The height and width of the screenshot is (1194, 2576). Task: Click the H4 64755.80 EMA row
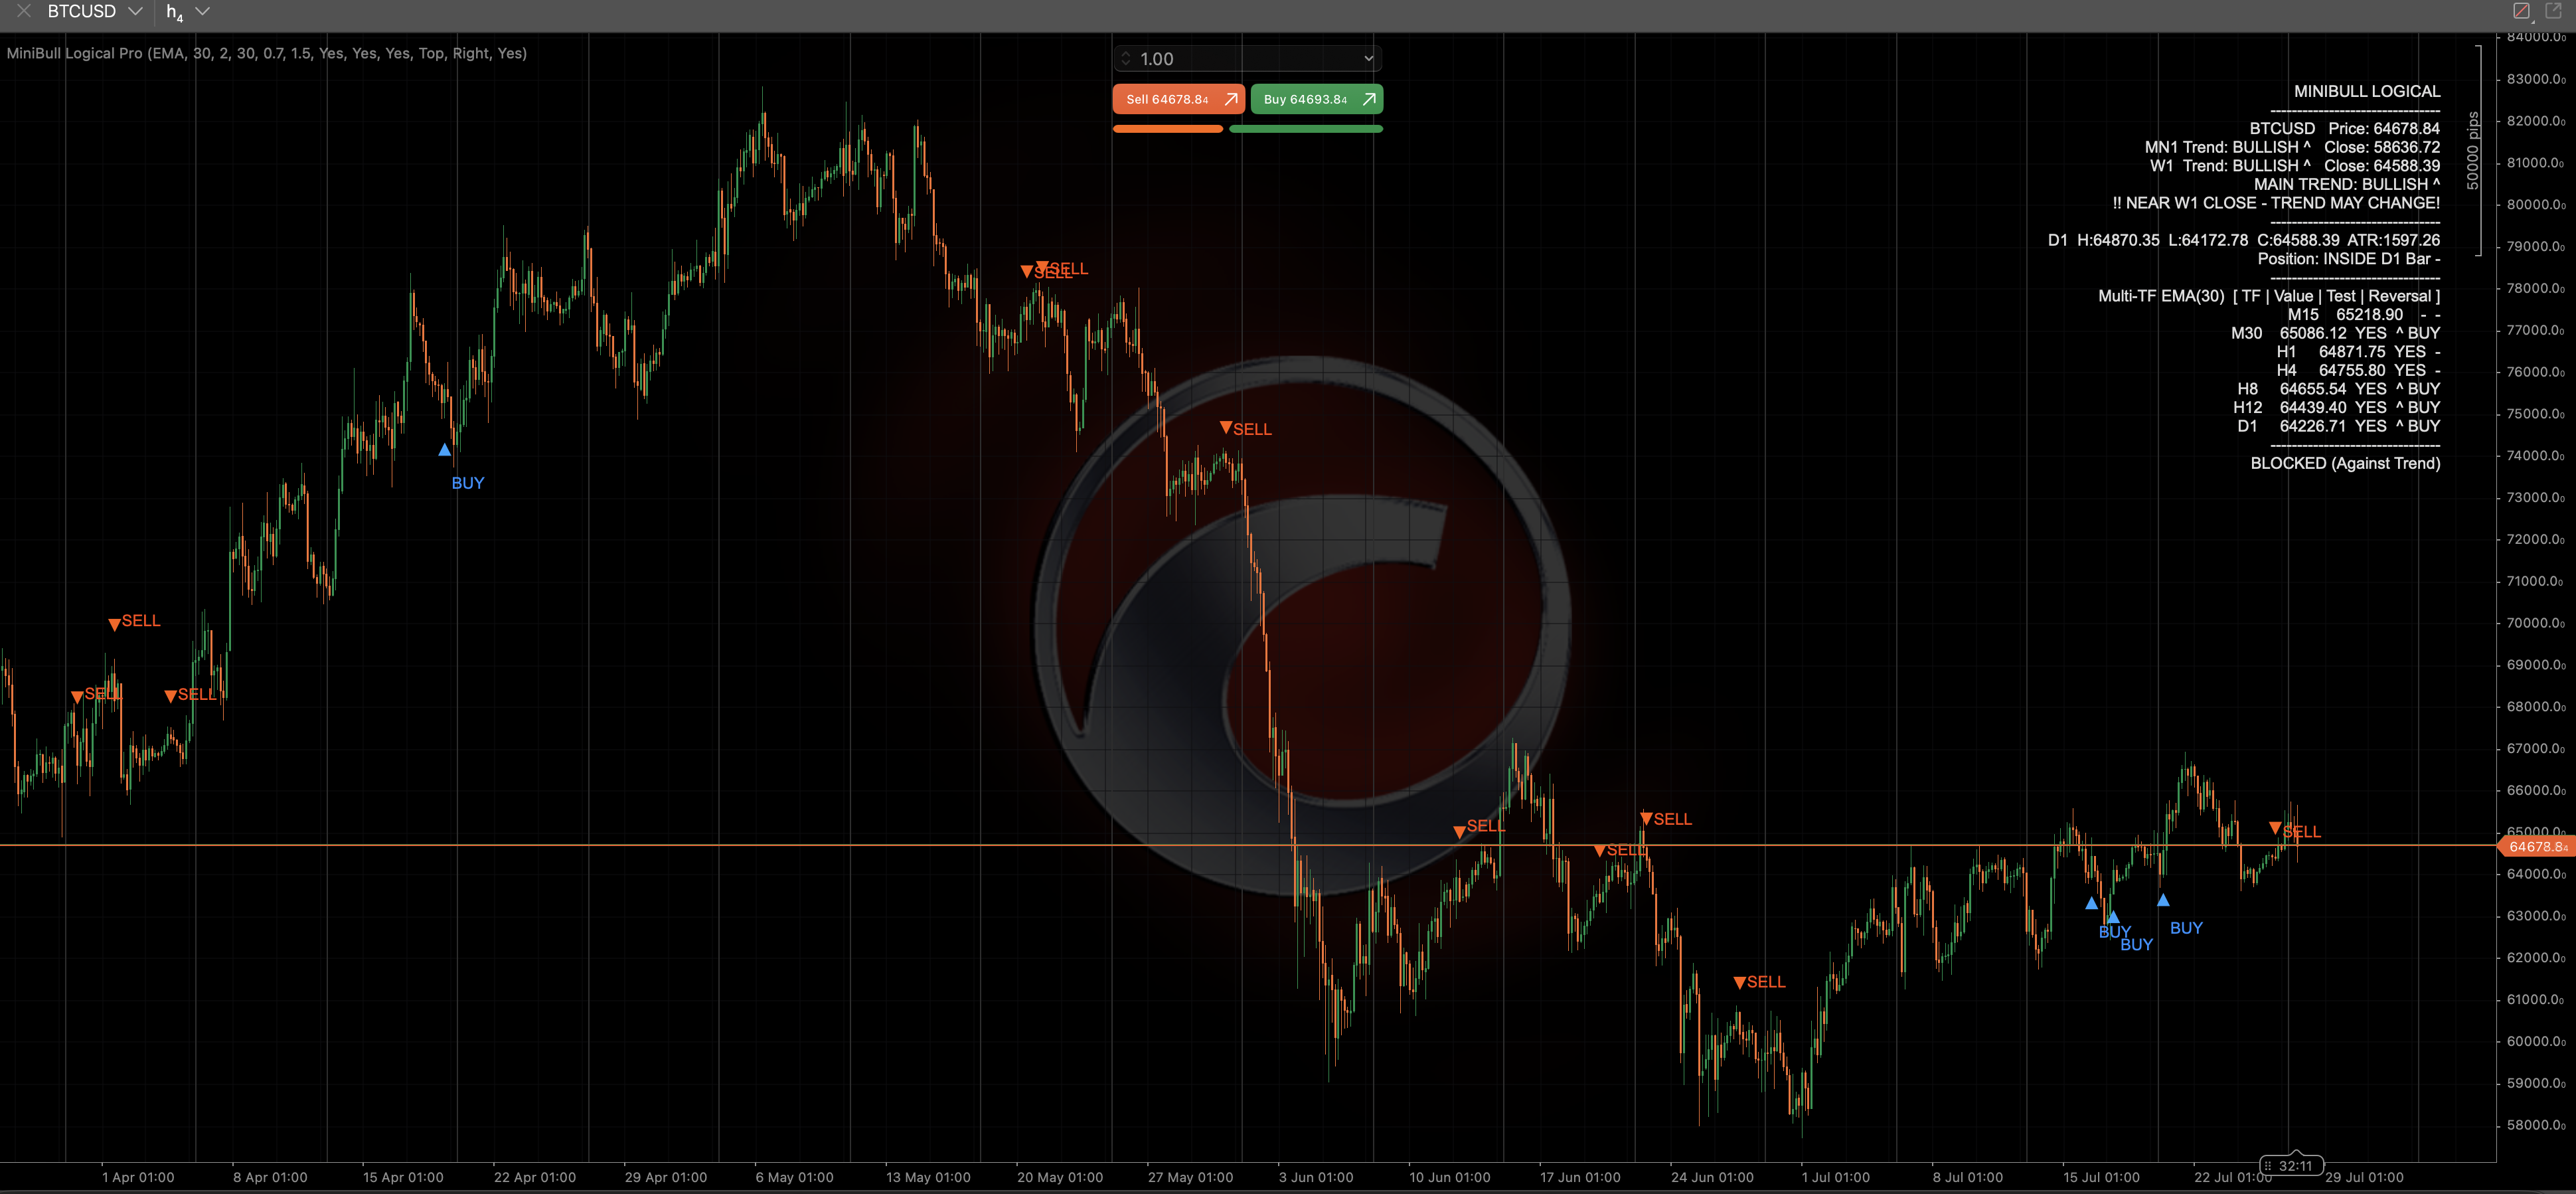point(2358,370)
